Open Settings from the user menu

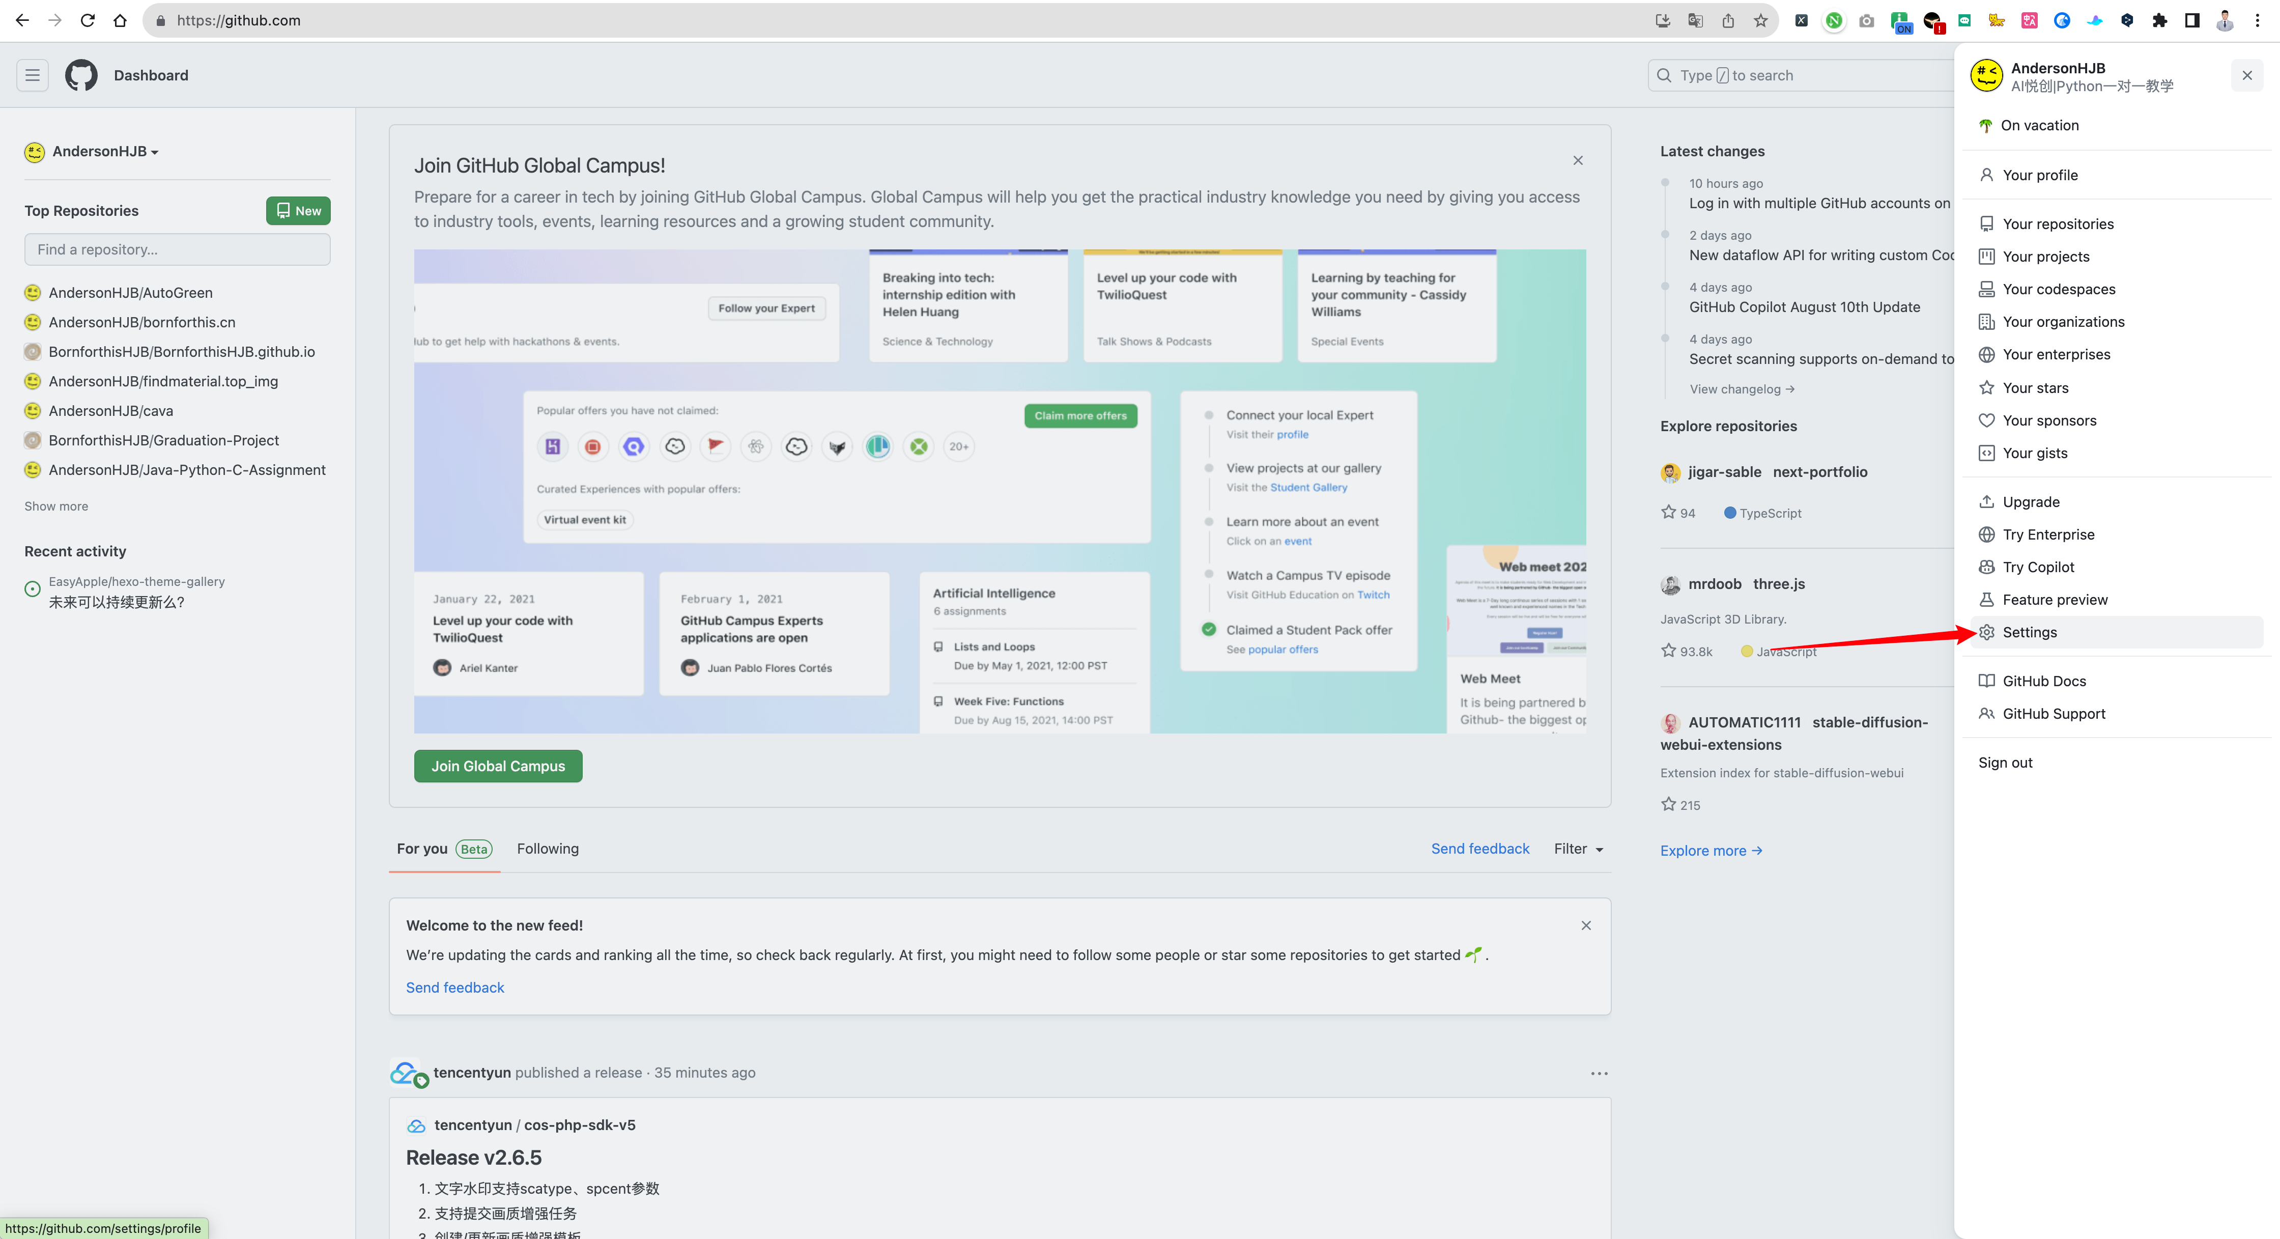(2117, 633)
